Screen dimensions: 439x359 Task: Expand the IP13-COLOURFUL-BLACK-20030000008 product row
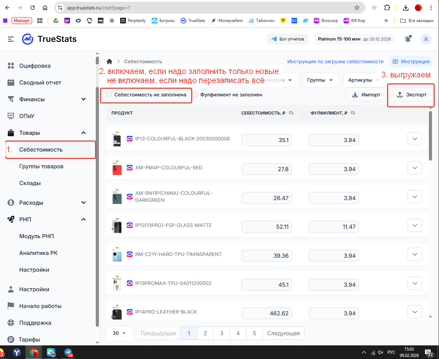coord(415,139)
